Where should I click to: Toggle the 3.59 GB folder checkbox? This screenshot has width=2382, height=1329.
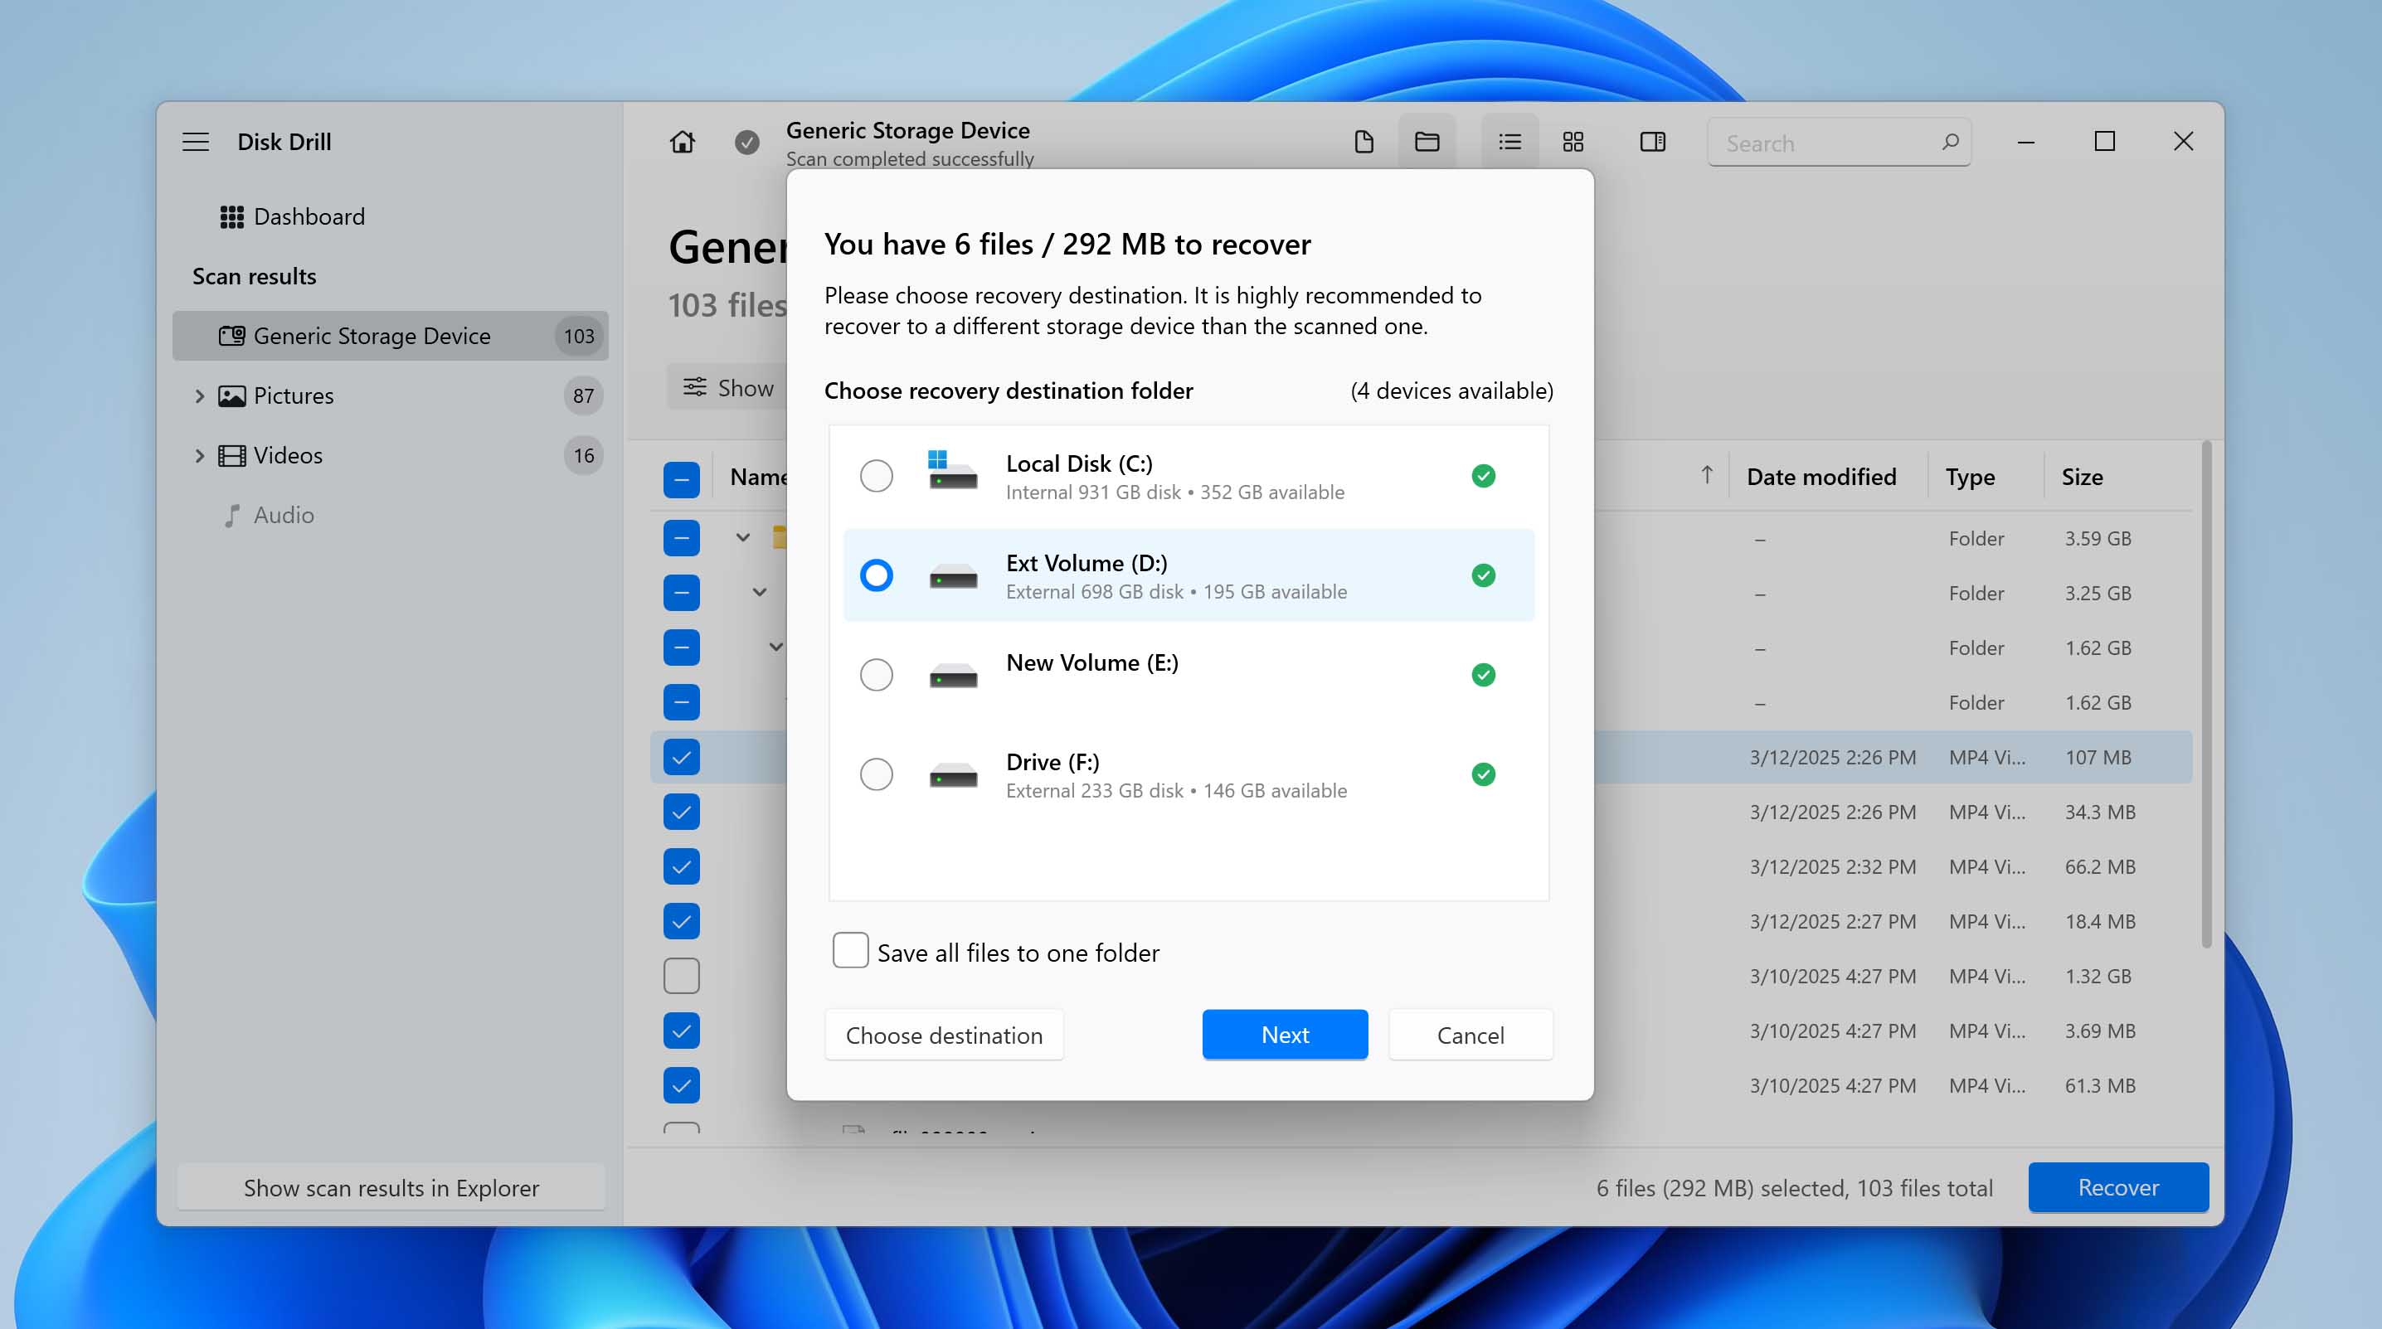click(682, 538)
